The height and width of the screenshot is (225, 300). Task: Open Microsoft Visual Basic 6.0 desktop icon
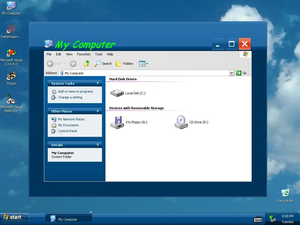(x=11, y=103)
